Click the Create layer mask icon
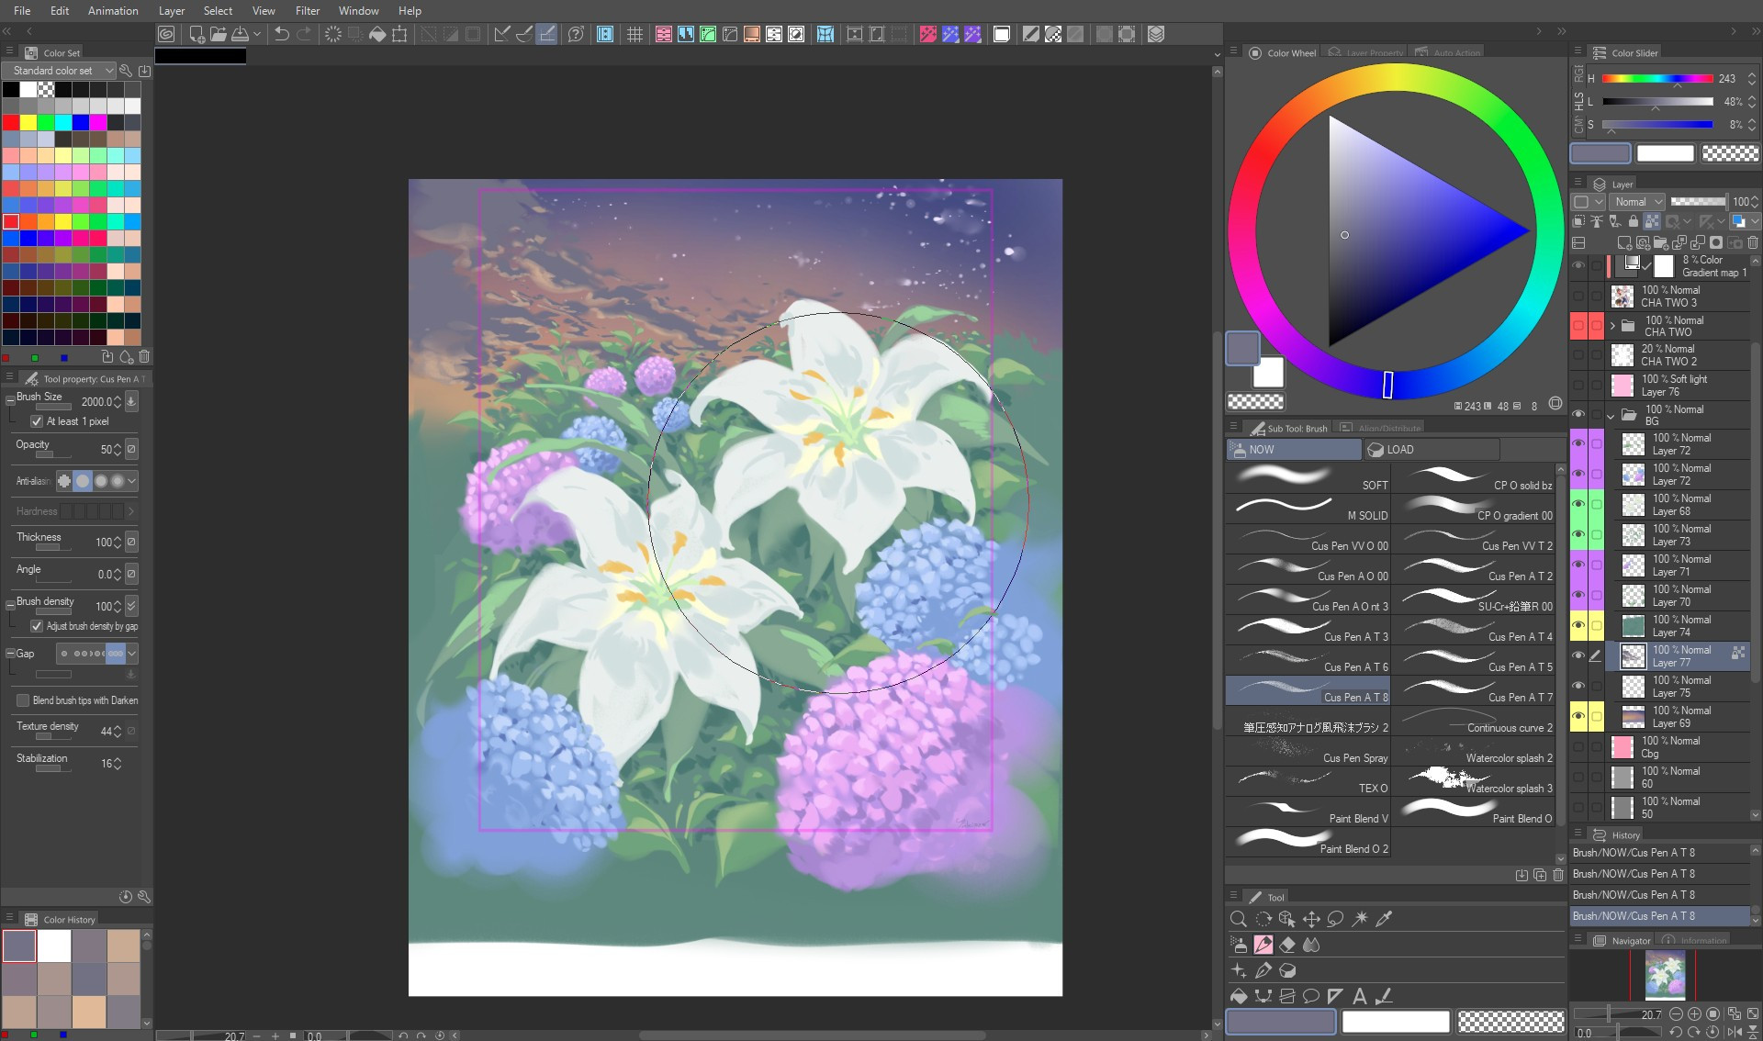The image size is (1763, 1041). pyautogui.click(x=1715, y=243)
